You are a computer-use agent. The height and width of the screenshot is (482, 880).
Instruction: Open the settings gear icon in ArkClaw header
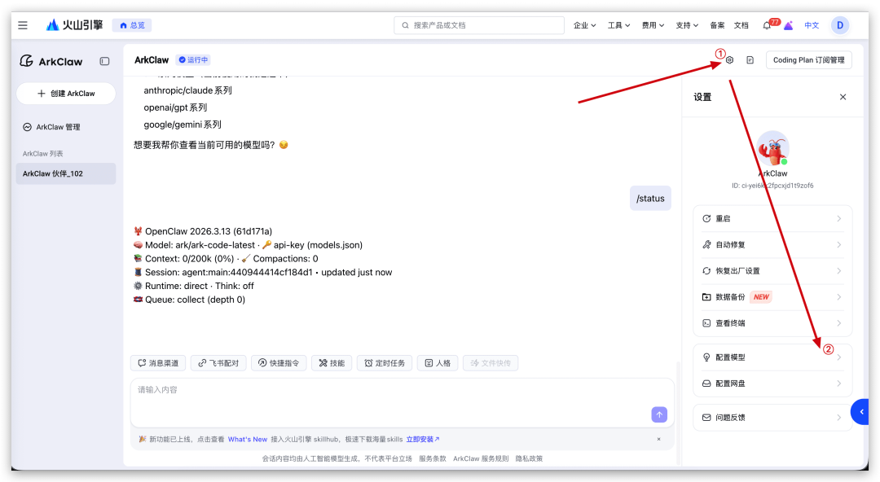pyautogui.click(x=729, y=60)
